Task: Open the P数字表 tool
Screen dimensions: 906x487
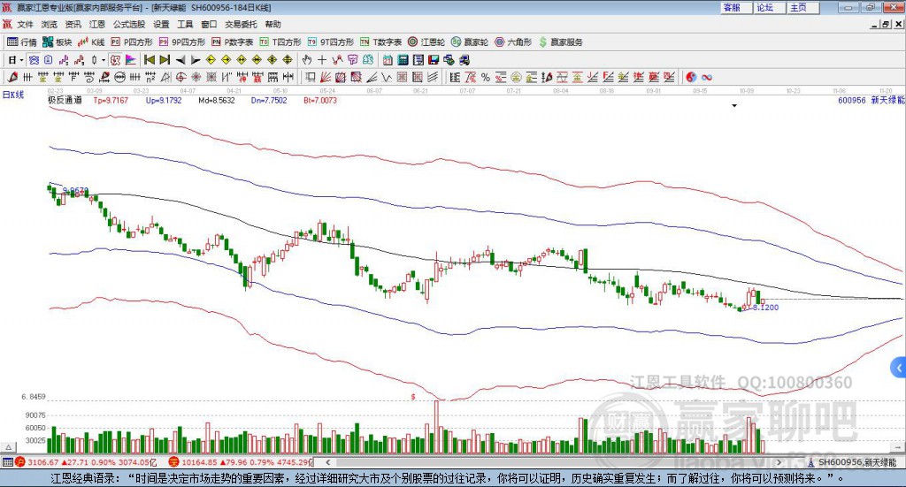Action: 233,42
